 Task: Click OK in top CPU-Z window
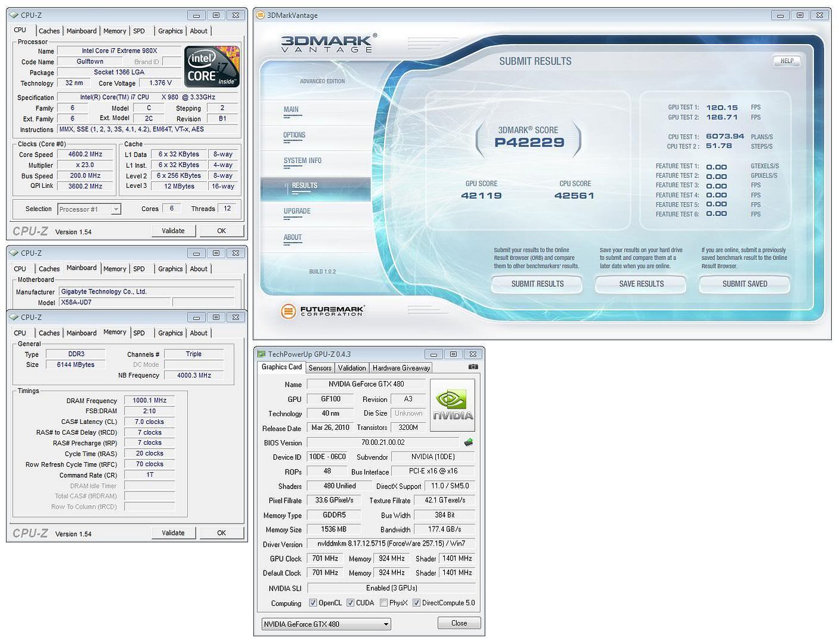pyautogui.click(x=221, y=231)
